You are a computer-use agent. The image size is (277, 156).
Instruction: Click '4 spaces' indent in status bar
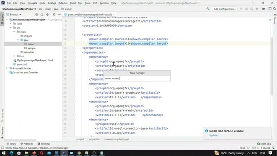pos(265,148)
